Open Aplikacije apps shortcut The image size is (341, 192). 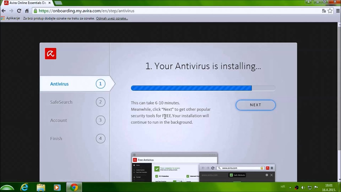(x=10, y=18)
